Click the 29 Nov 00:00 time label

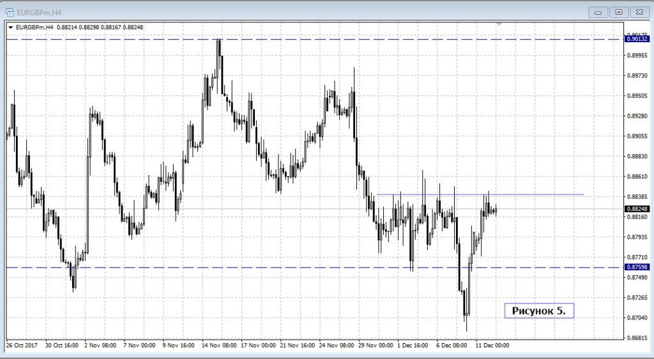point(376,345)
